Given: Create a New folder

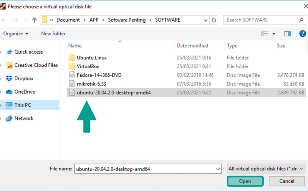Looking at the screenshot, I should click(53, 34).
